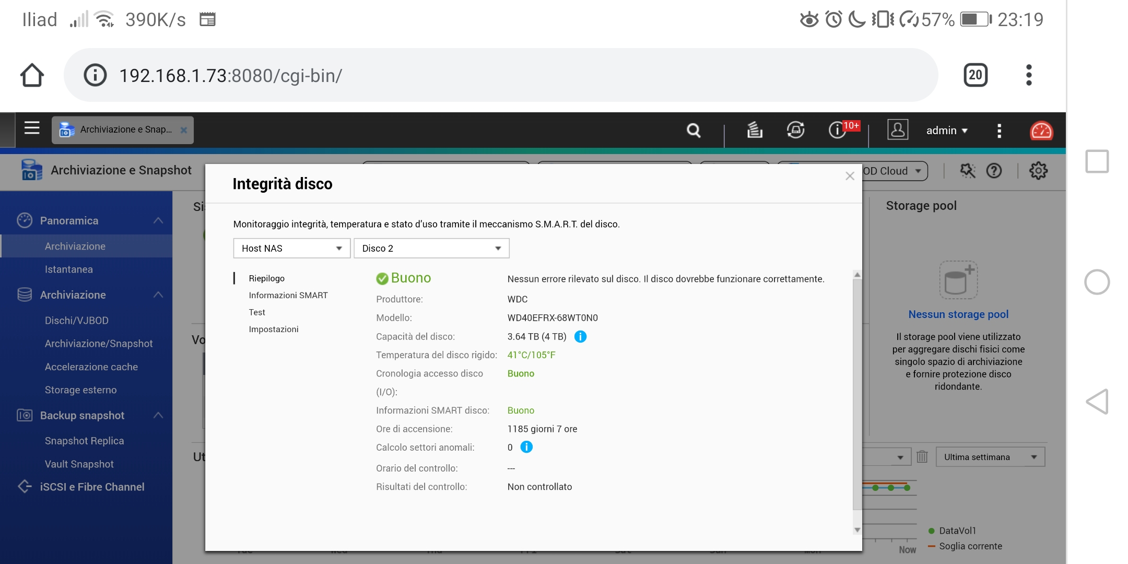
Task: Click the dialog vertical scrollbar down arrow
Action: click(x=857, y=530)
